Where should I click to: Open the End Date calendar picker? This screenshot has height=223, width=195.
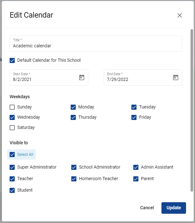click(175, 77)
